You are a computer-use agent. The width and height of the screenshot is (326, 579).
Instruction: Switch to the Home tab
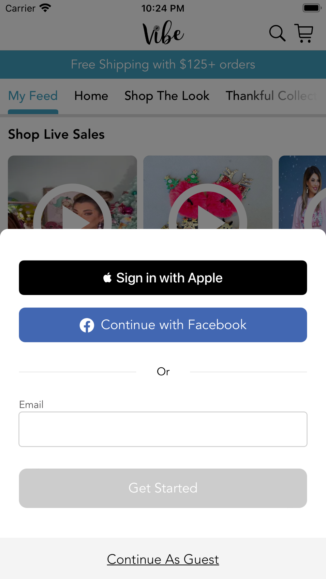pos(91,96)
